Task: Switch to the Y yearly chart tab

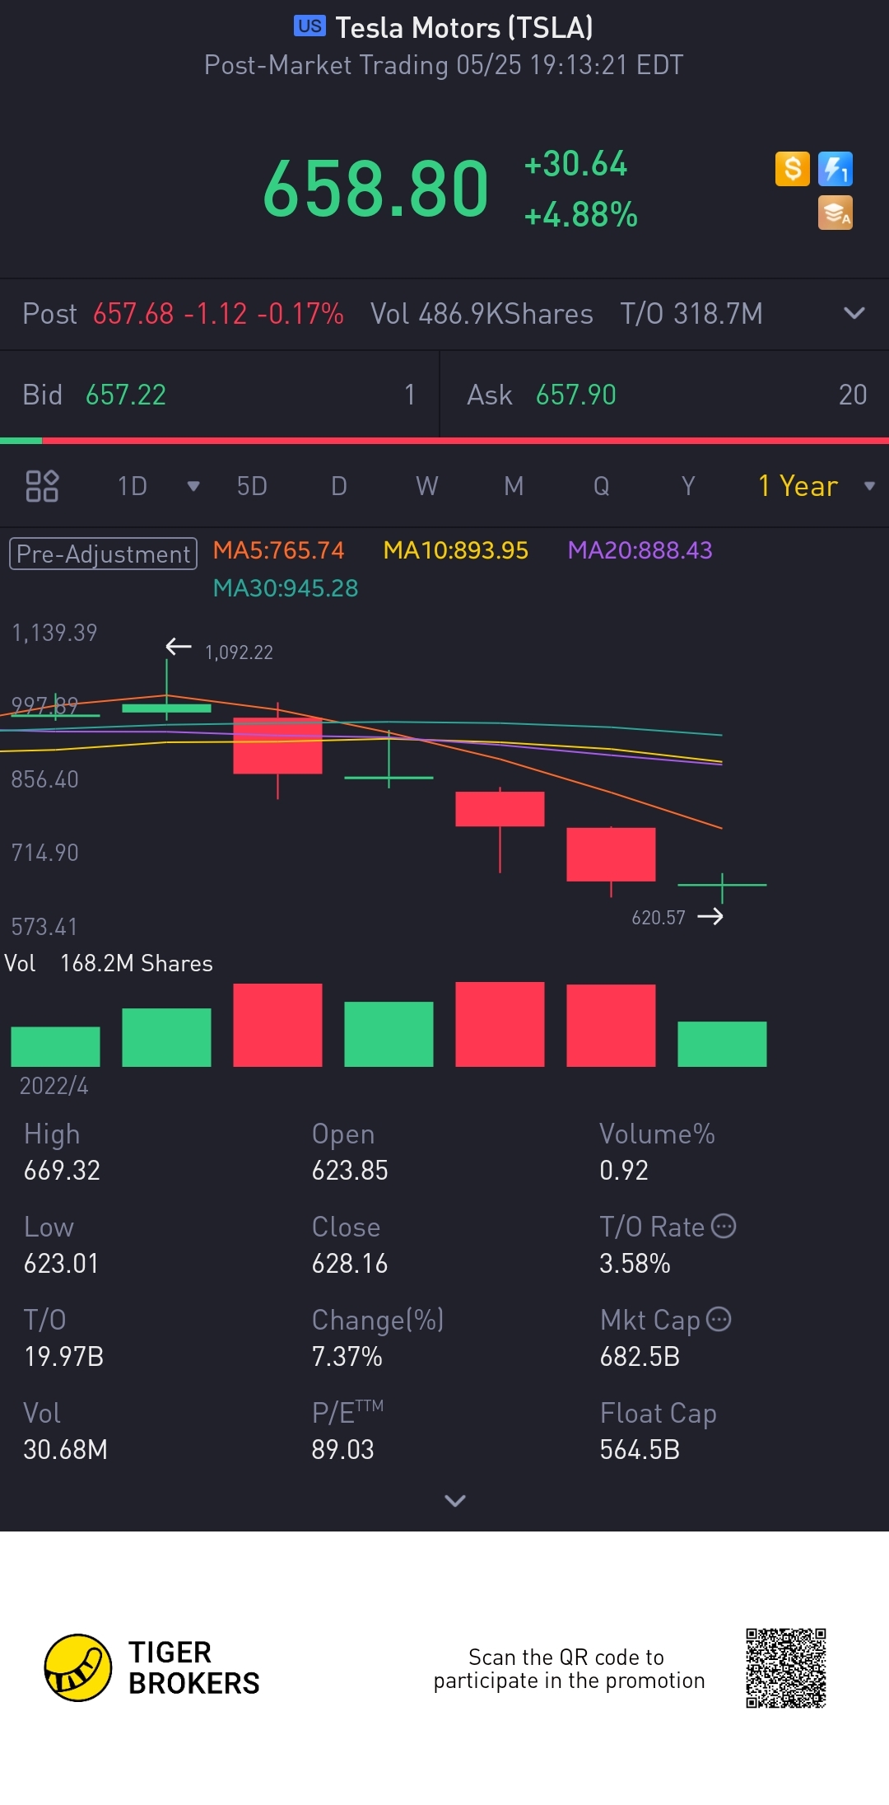Action: pyautogui.click(x=688, y=486)
